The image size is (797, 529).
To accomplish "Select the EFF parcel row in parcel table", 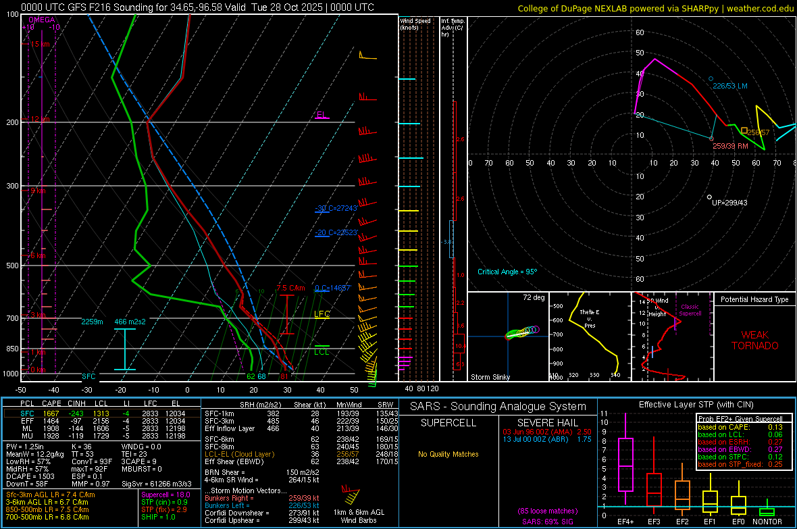I will pyautogui.click(x=102, y=421).
